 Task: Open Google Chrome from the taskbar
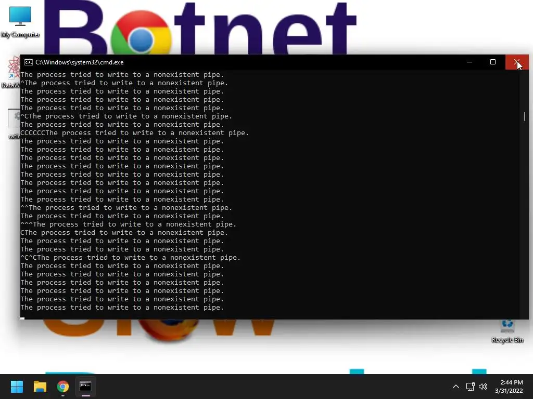pyautogui.click(x=63, y=387)
